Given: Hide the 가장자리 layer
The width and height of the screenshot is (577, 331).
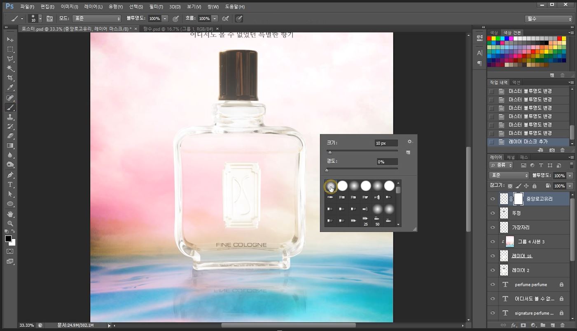Looking at the screenshot, I should 493,227.
